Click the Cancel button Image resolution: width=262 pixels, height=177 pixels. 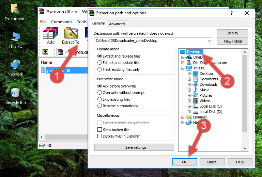pyautogui.click(x=212, y=162)
